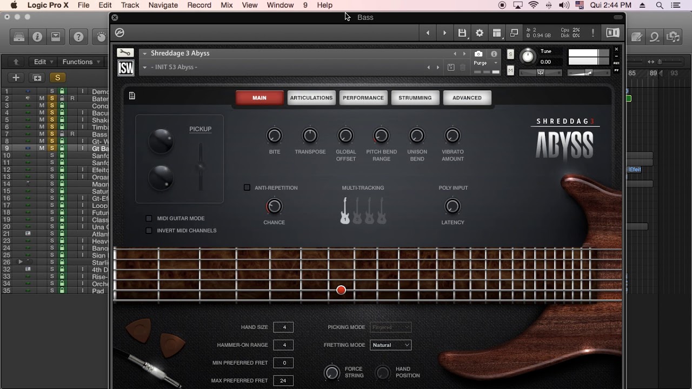Open macOS Spotlight search

660,5
